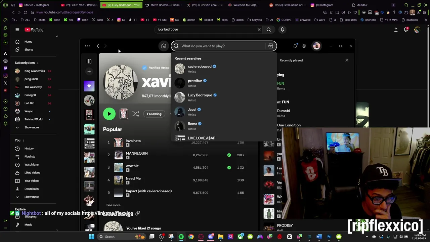Open the ALL bookmarks folder
Screen dimensions: 430x242
(25, 20)
